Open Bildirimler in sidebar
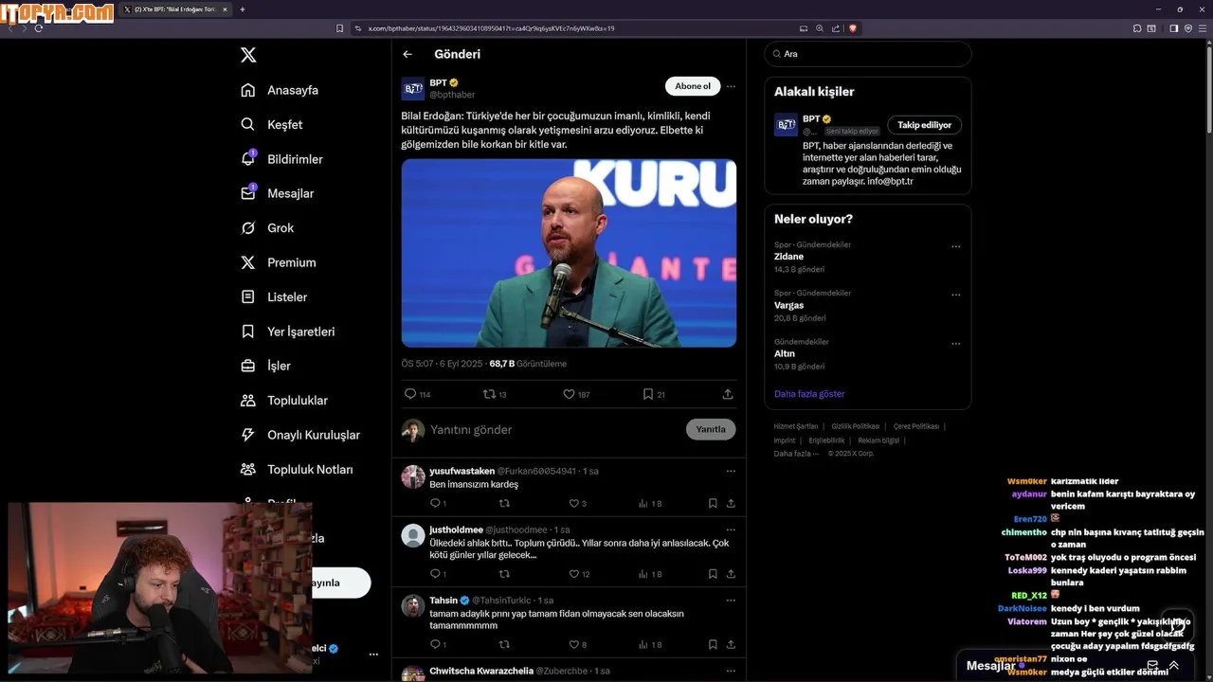Image resolution: width=1213 pixels, height=682 pixels. click(x=282, y=159)
